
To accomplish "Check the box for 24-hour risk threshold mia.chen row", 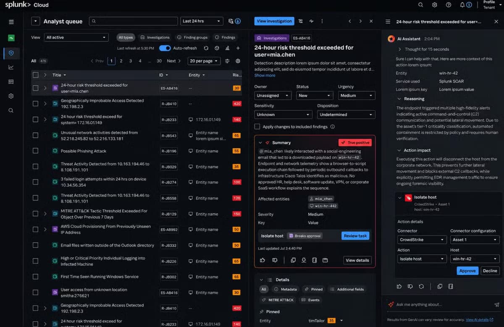I will (36, 88).
